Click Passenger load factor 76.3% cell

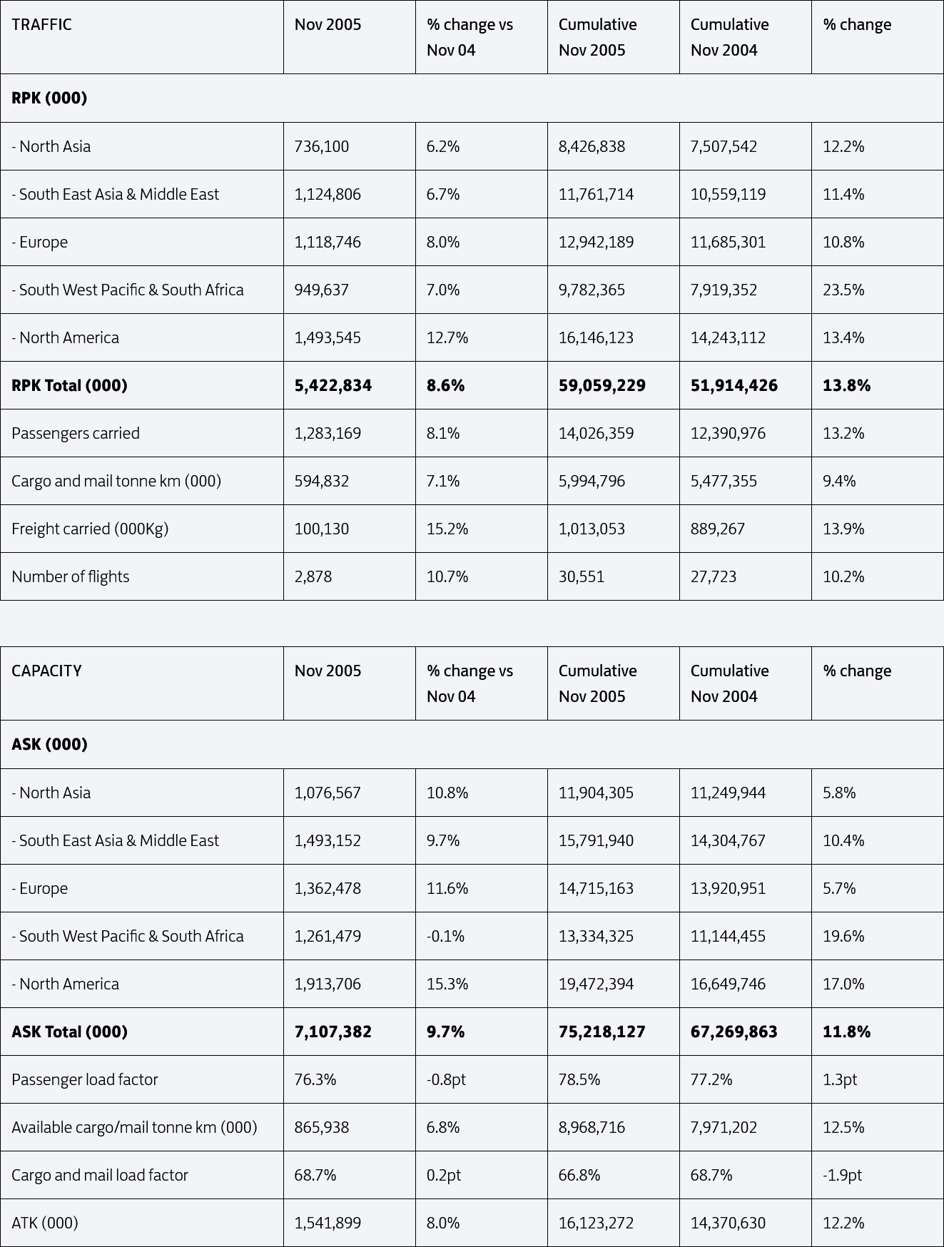pyautogui.click(x=350, y=1079)
